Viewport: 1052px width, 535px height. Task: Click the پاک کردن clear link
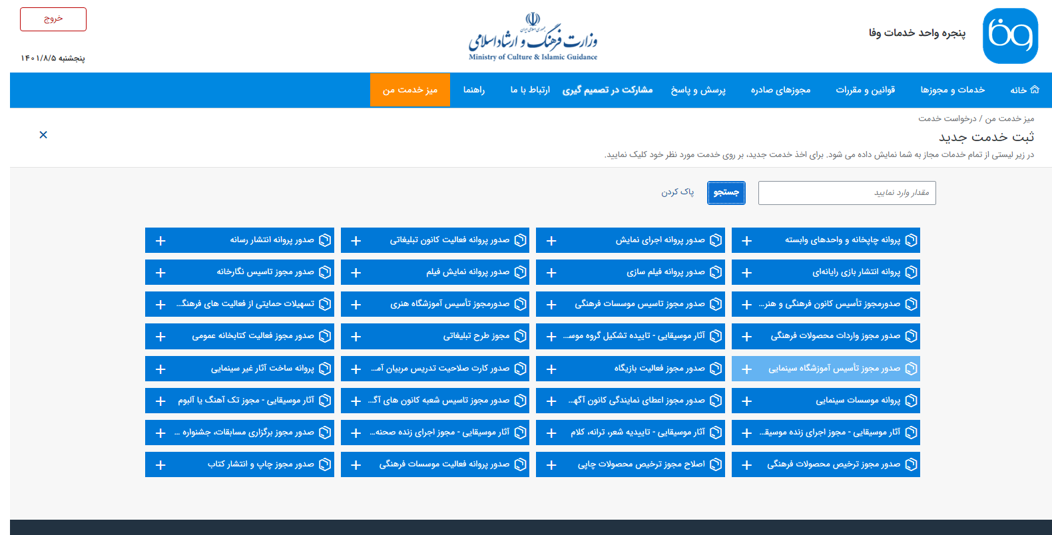[x=678, y=192]
